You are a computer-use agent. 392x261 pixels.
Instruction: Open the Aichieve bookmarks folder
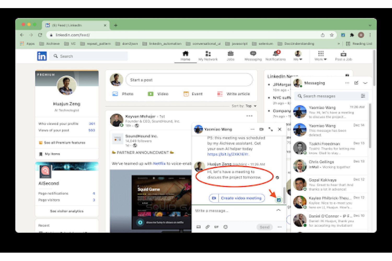pyautogui.click(x=50, y=44)
